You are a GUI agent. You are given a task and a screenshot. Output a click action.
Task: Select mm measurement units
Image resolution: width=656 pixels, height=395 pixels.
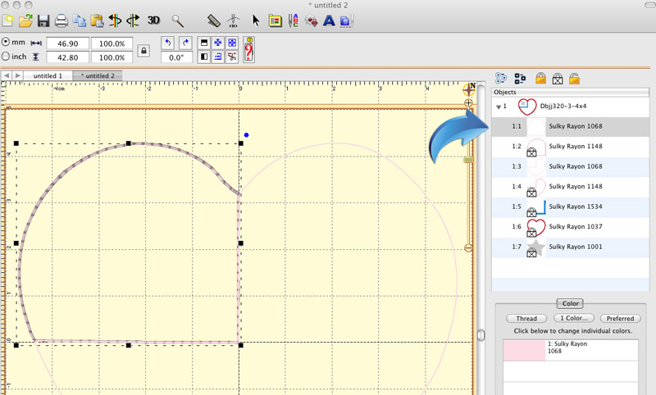[x=6, y=43]
